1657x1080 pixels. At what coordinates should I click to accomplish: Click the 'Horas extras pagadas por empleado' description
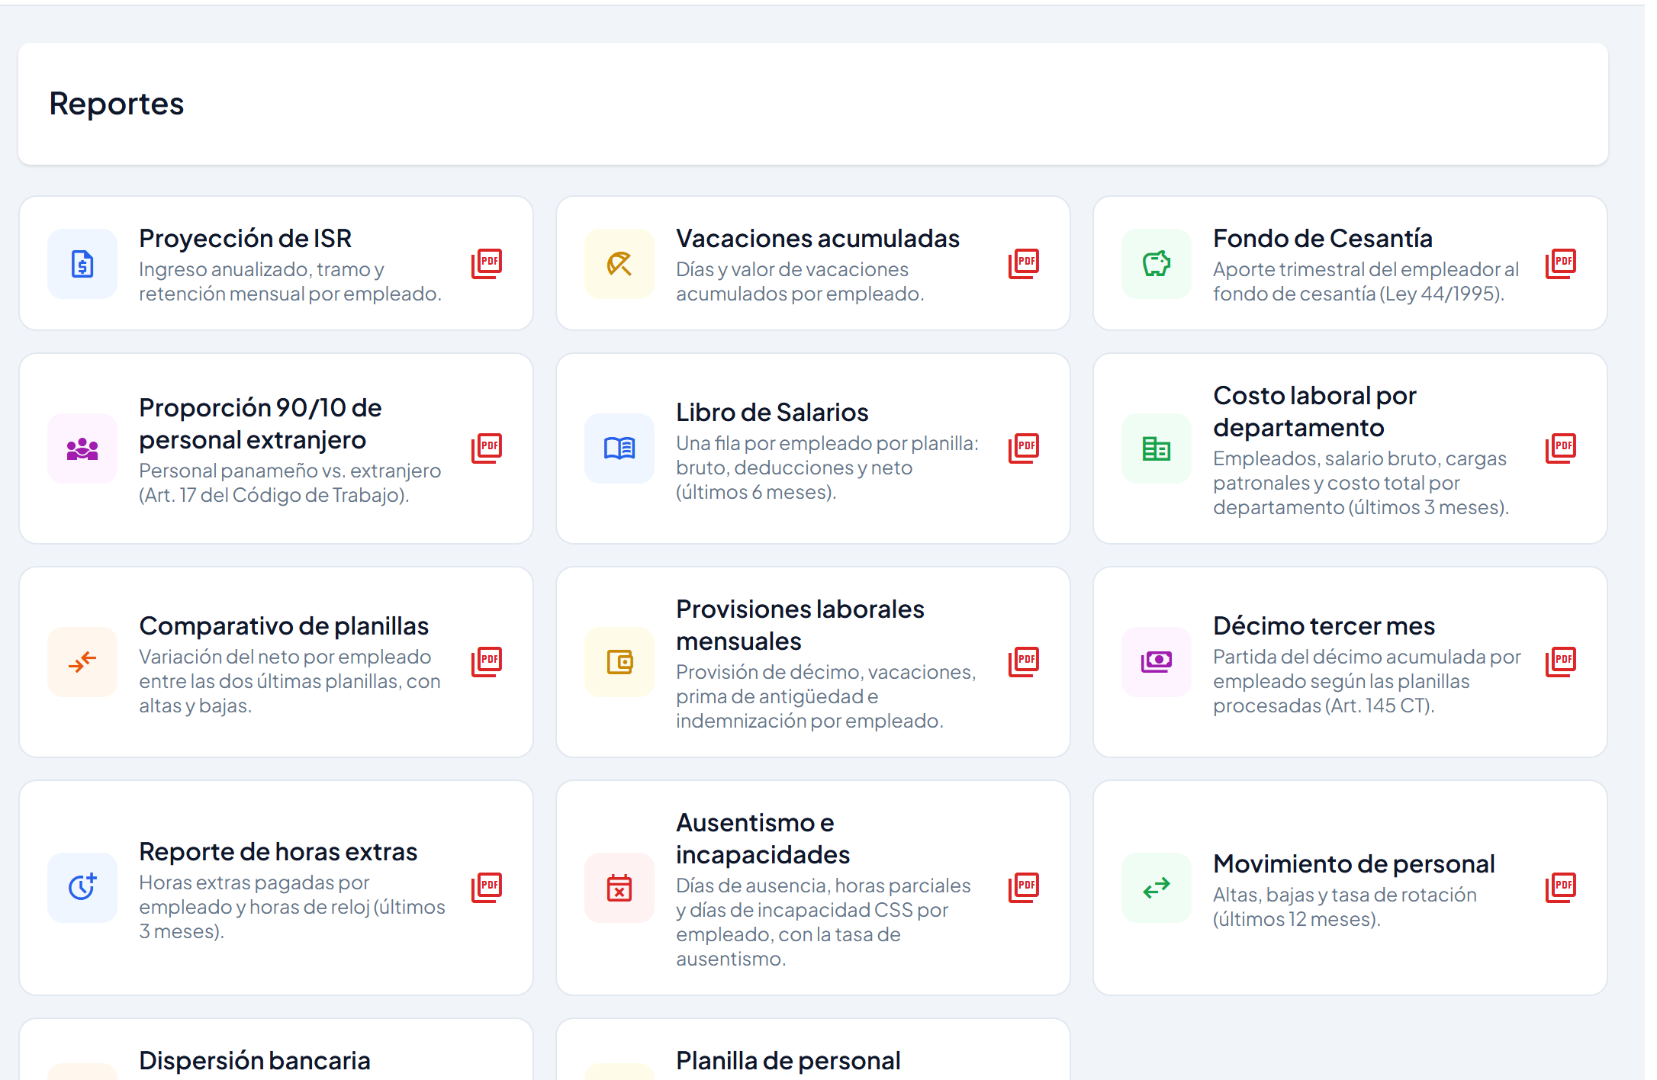pos(292,907)
